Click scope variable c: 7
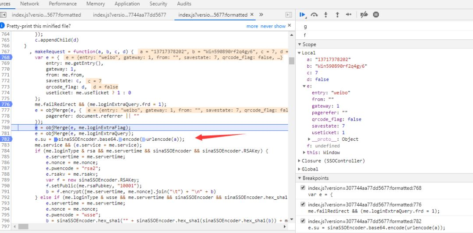 click(312, 73)
